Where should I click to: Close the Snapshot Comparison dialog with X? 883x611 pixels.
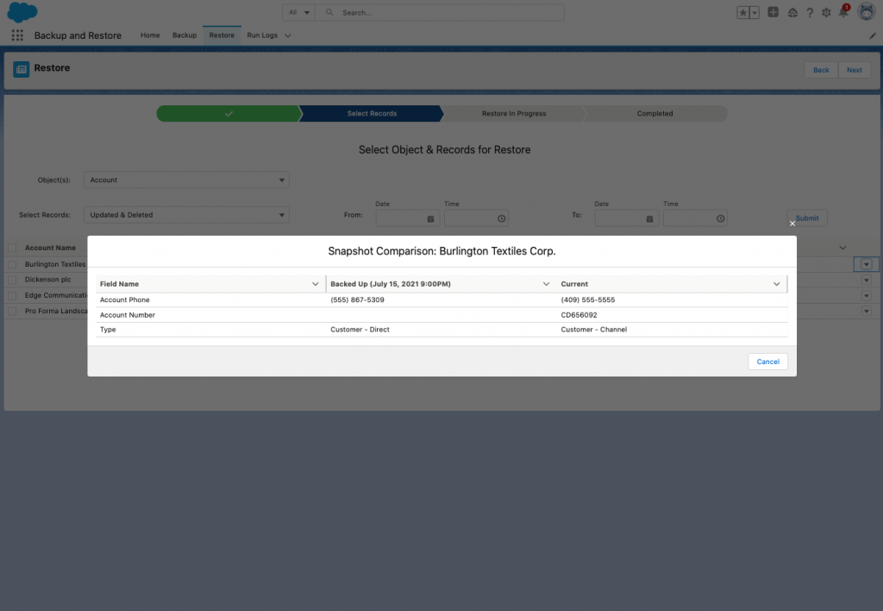792,224
